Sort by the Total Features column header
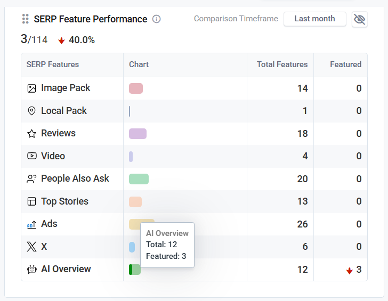The image size is (388, 301). coord(282,64)
